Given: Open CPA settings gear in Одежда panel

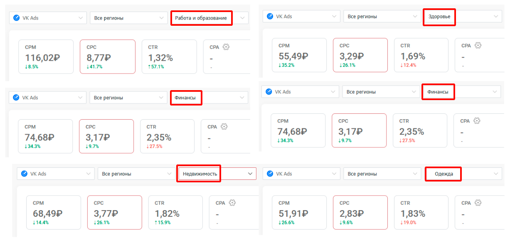Looking at the screenshot, I should coord(478,203).
